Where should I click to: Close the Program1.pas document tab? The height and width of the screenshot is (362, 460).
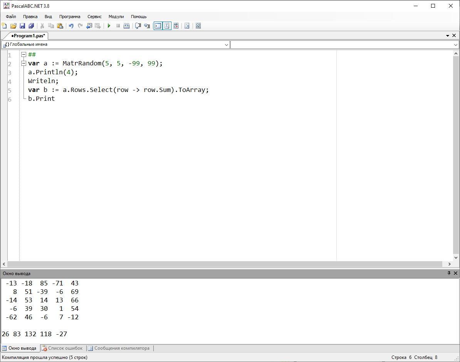(454, 35)
